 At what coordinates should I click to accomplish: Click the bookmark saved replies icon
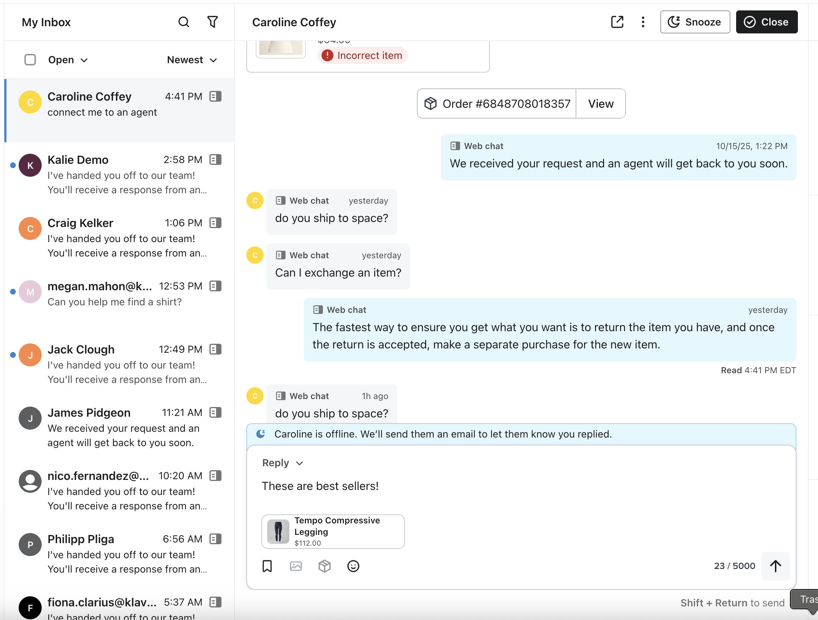[x=267, y=566]
